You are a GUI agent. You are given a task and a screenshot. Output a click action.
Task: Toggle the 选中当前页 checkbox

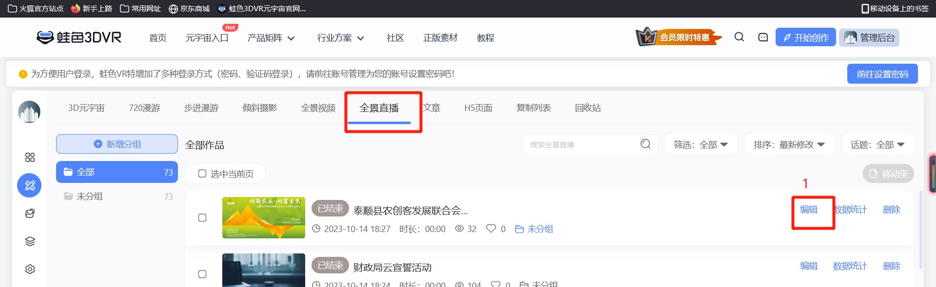click(202, 174)
